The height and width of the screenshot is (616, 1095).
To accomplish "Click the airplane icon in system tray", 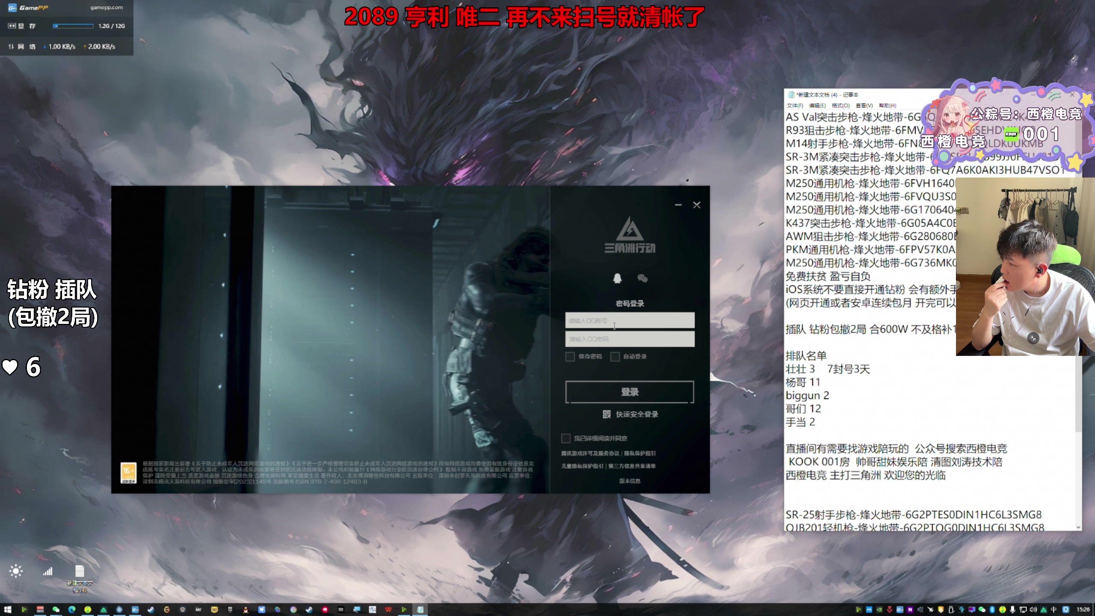I will 930,609.
